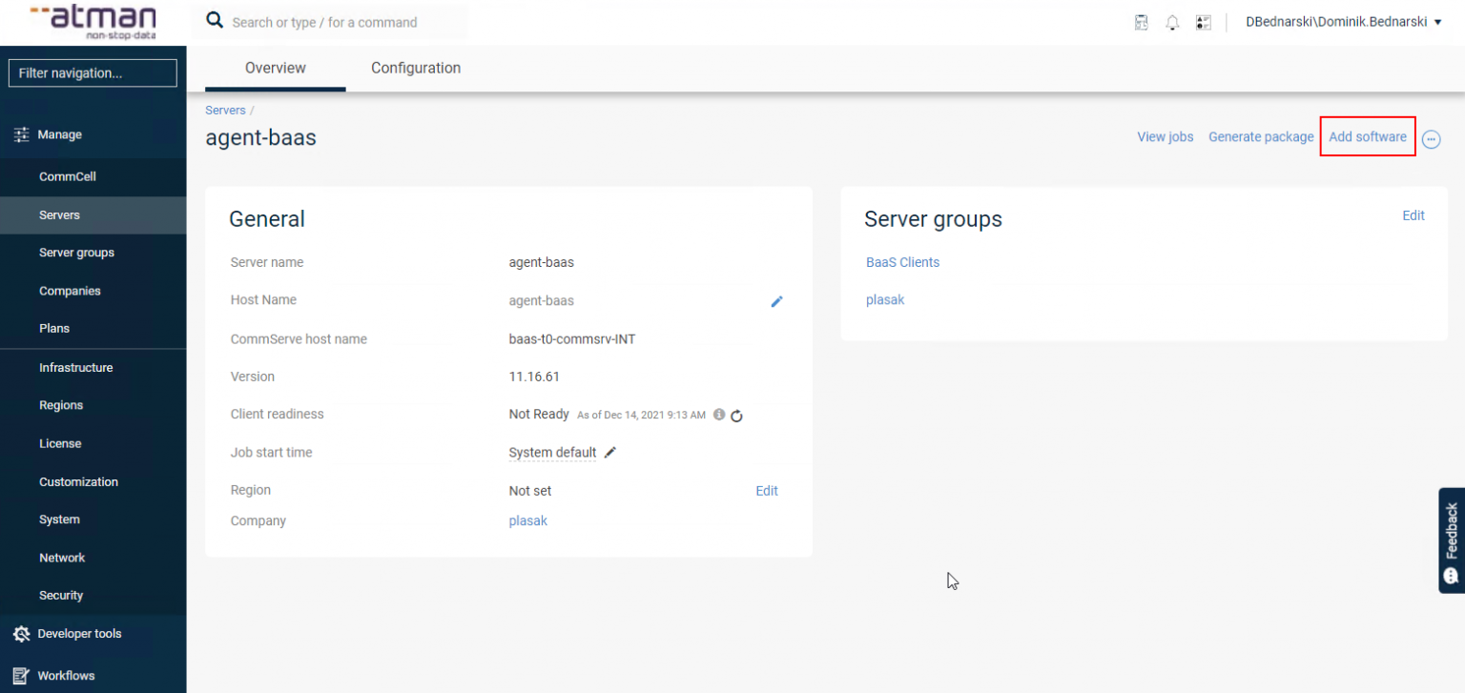Refresh the client readiness status

(x=736, y=416)
